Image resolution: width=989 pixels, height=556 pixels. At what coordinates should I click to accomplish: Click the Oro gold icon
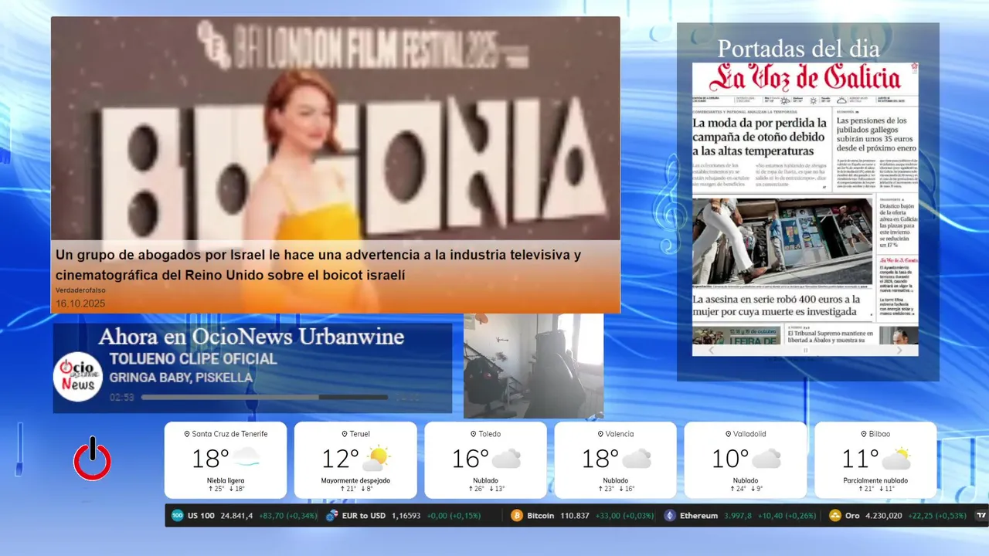835,515
